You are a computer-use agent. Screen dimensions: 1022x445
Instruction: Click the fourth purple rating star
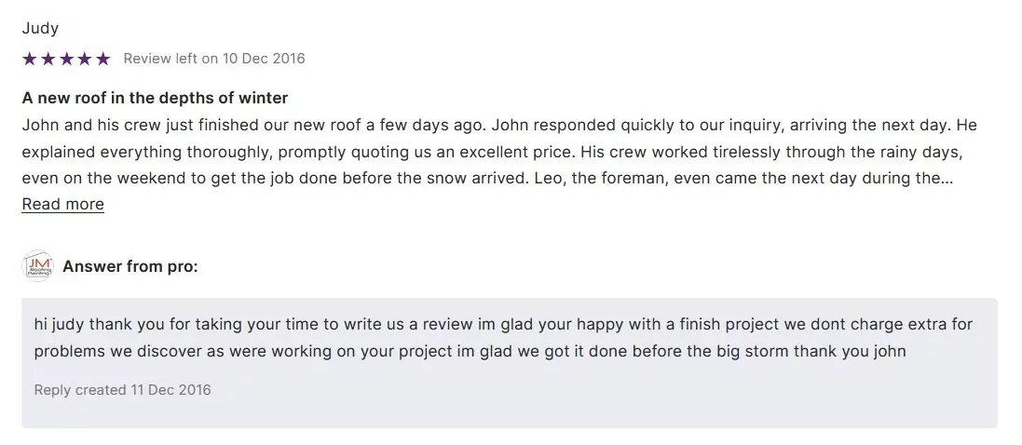point(84,59)
